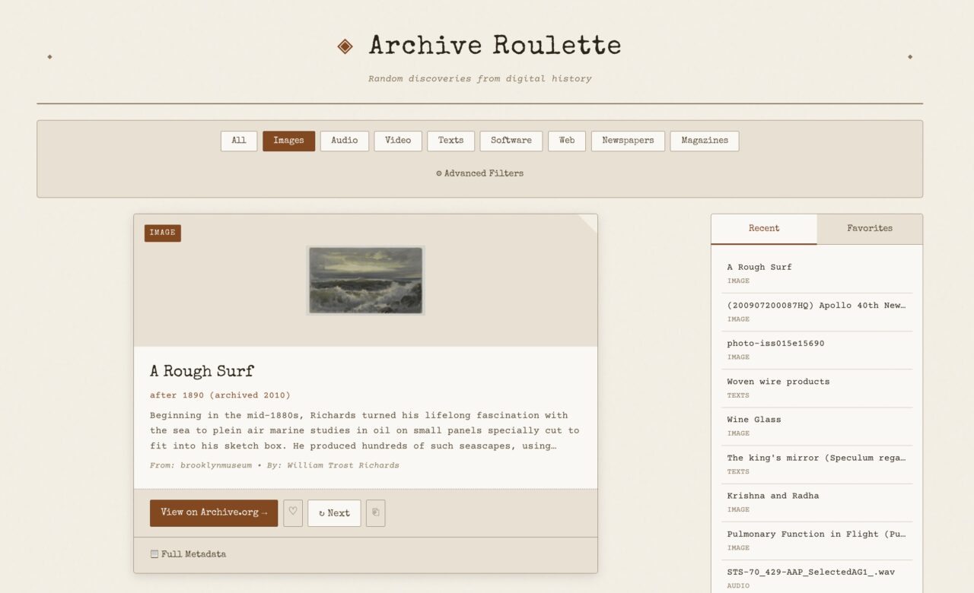Viewport: 974px width, 593px height.
Task: Click the refresh icon inside the Next button
Action: 323,513
